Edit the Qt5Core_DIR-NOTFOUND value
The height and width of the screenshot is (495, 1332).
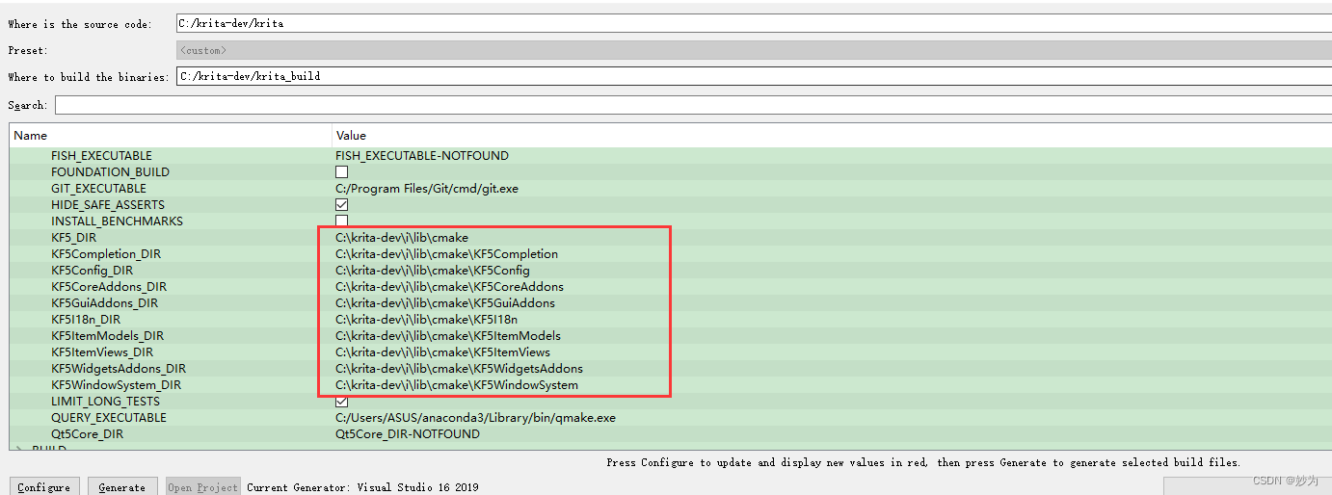(x=407, y=434)
